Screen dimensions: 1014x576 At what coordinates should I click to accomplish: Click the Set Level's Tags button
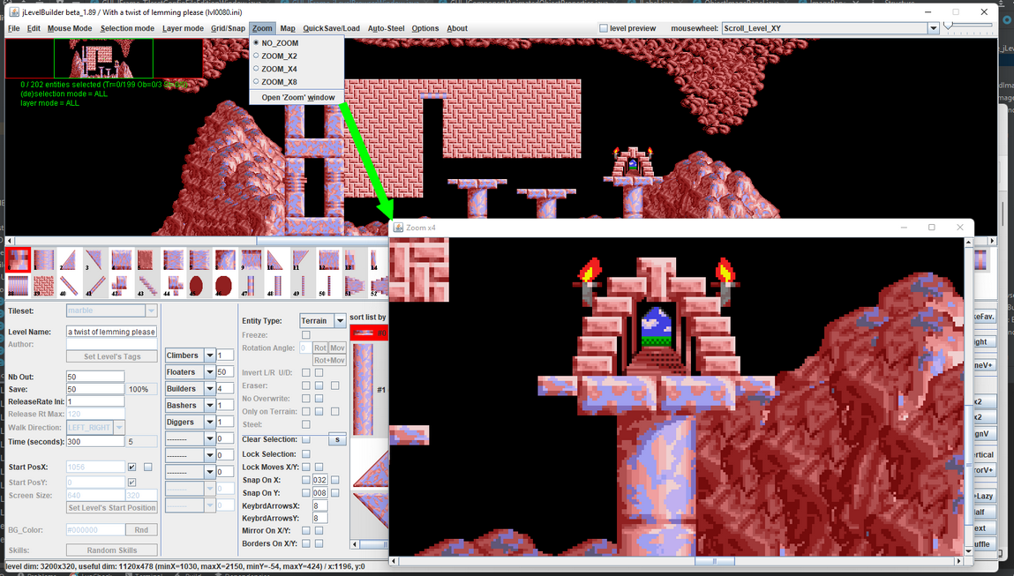[112, 357]
